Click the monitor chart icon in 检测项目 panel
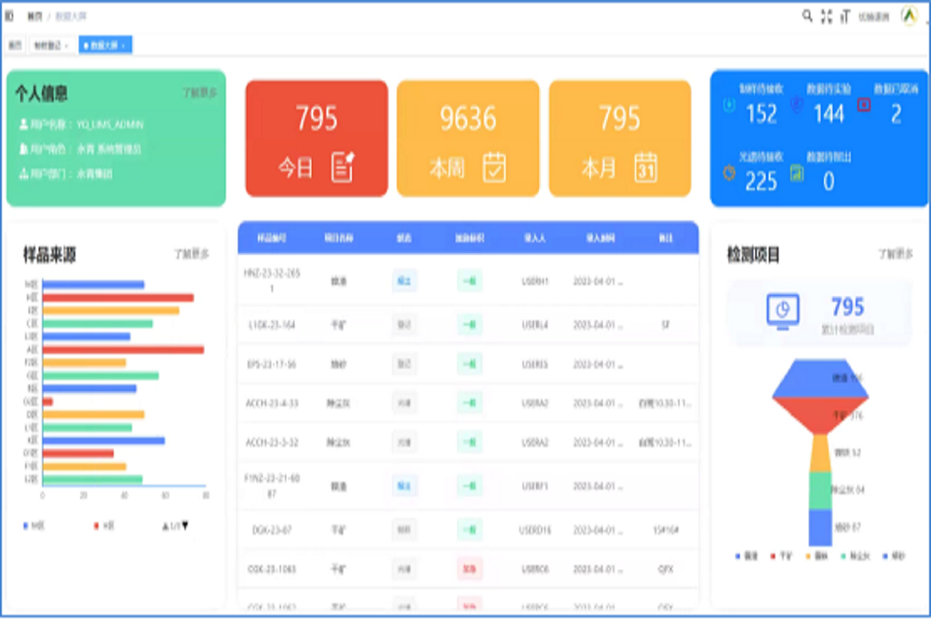The image size is (931, 620). [782, 311]
